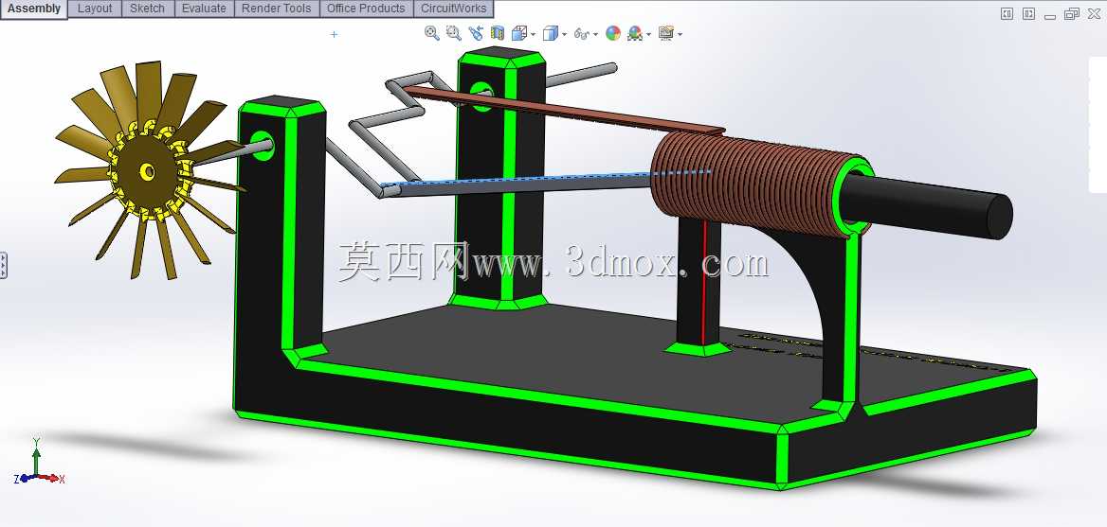This screenshot has height=527, width=1107.
Task: Switch to the Layout tab
Action: (95, 9)
